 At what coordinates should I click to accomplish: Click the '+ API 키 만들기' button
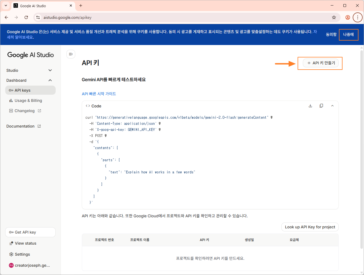[x=321, y=63]
